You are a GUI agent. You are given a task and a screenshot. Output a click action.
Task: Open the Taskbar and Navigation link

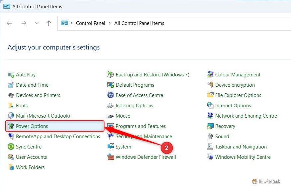tap(241, 146)
